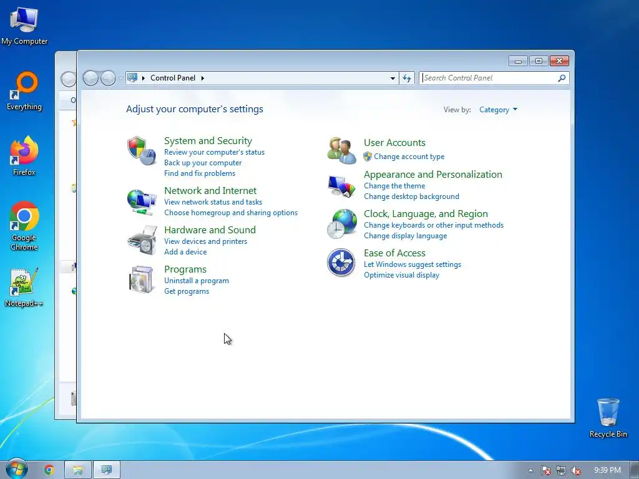The image size is (639, 479).
Task: Click the Ease of Access icon
Action: click(341, 263)
